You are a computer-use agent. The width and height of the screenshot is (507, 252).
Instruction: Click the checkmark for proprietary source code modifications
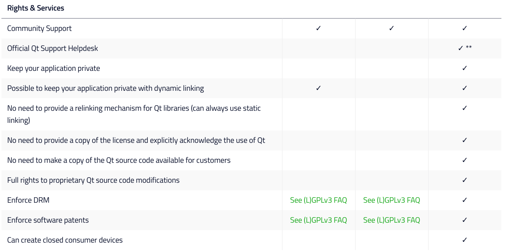pos(465,180)
